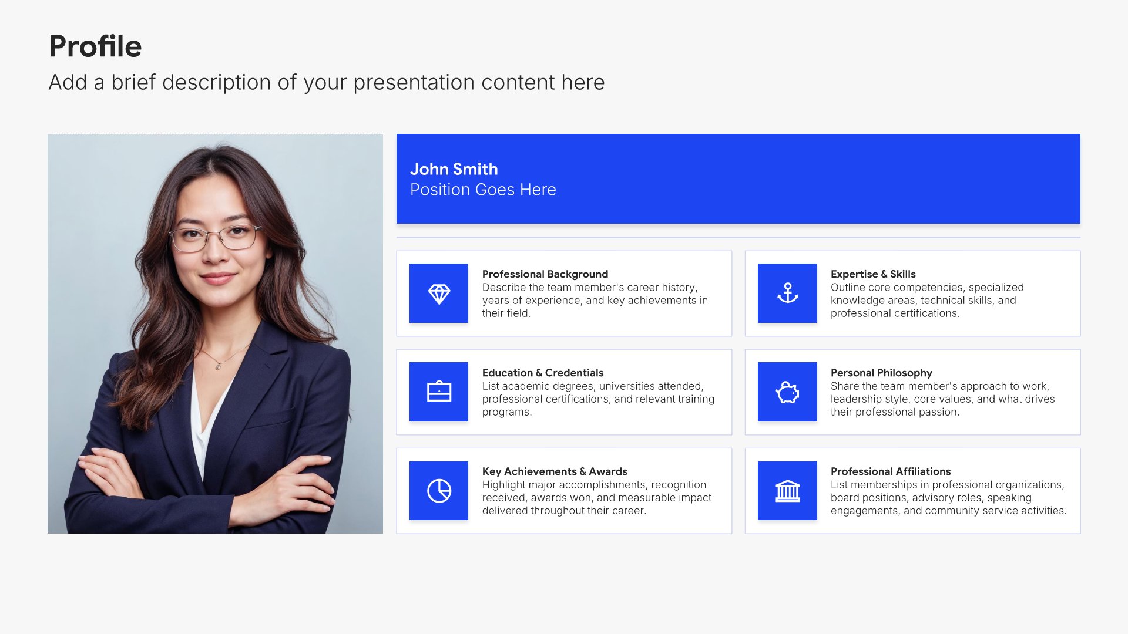1128x634 pixels.
Task: Click the diamond icon beside Professional Background
Action: click(x=439, y=293)
